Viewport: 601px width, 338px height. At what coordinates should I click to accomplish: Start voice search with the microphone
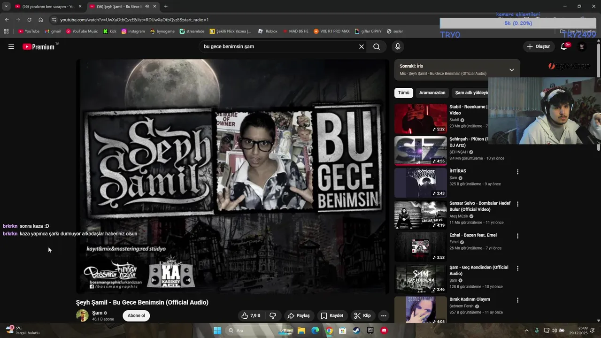pos(398,46)
